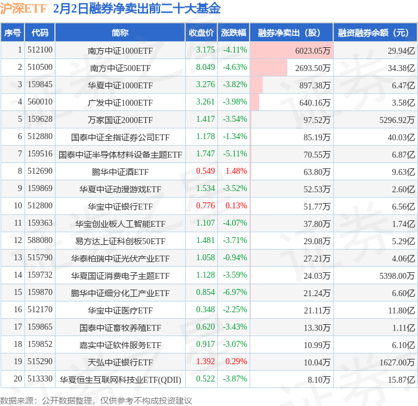Click the 序号 column header
418x406 pixels.
tap(13, 33)
